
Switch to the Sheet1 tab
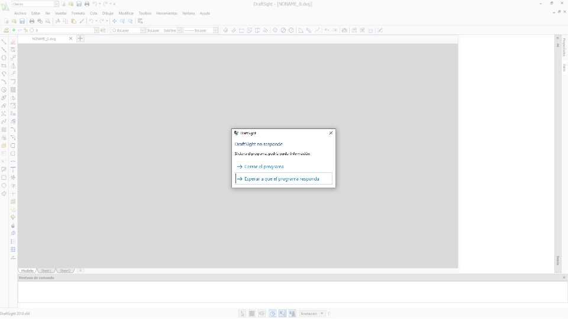47,270
